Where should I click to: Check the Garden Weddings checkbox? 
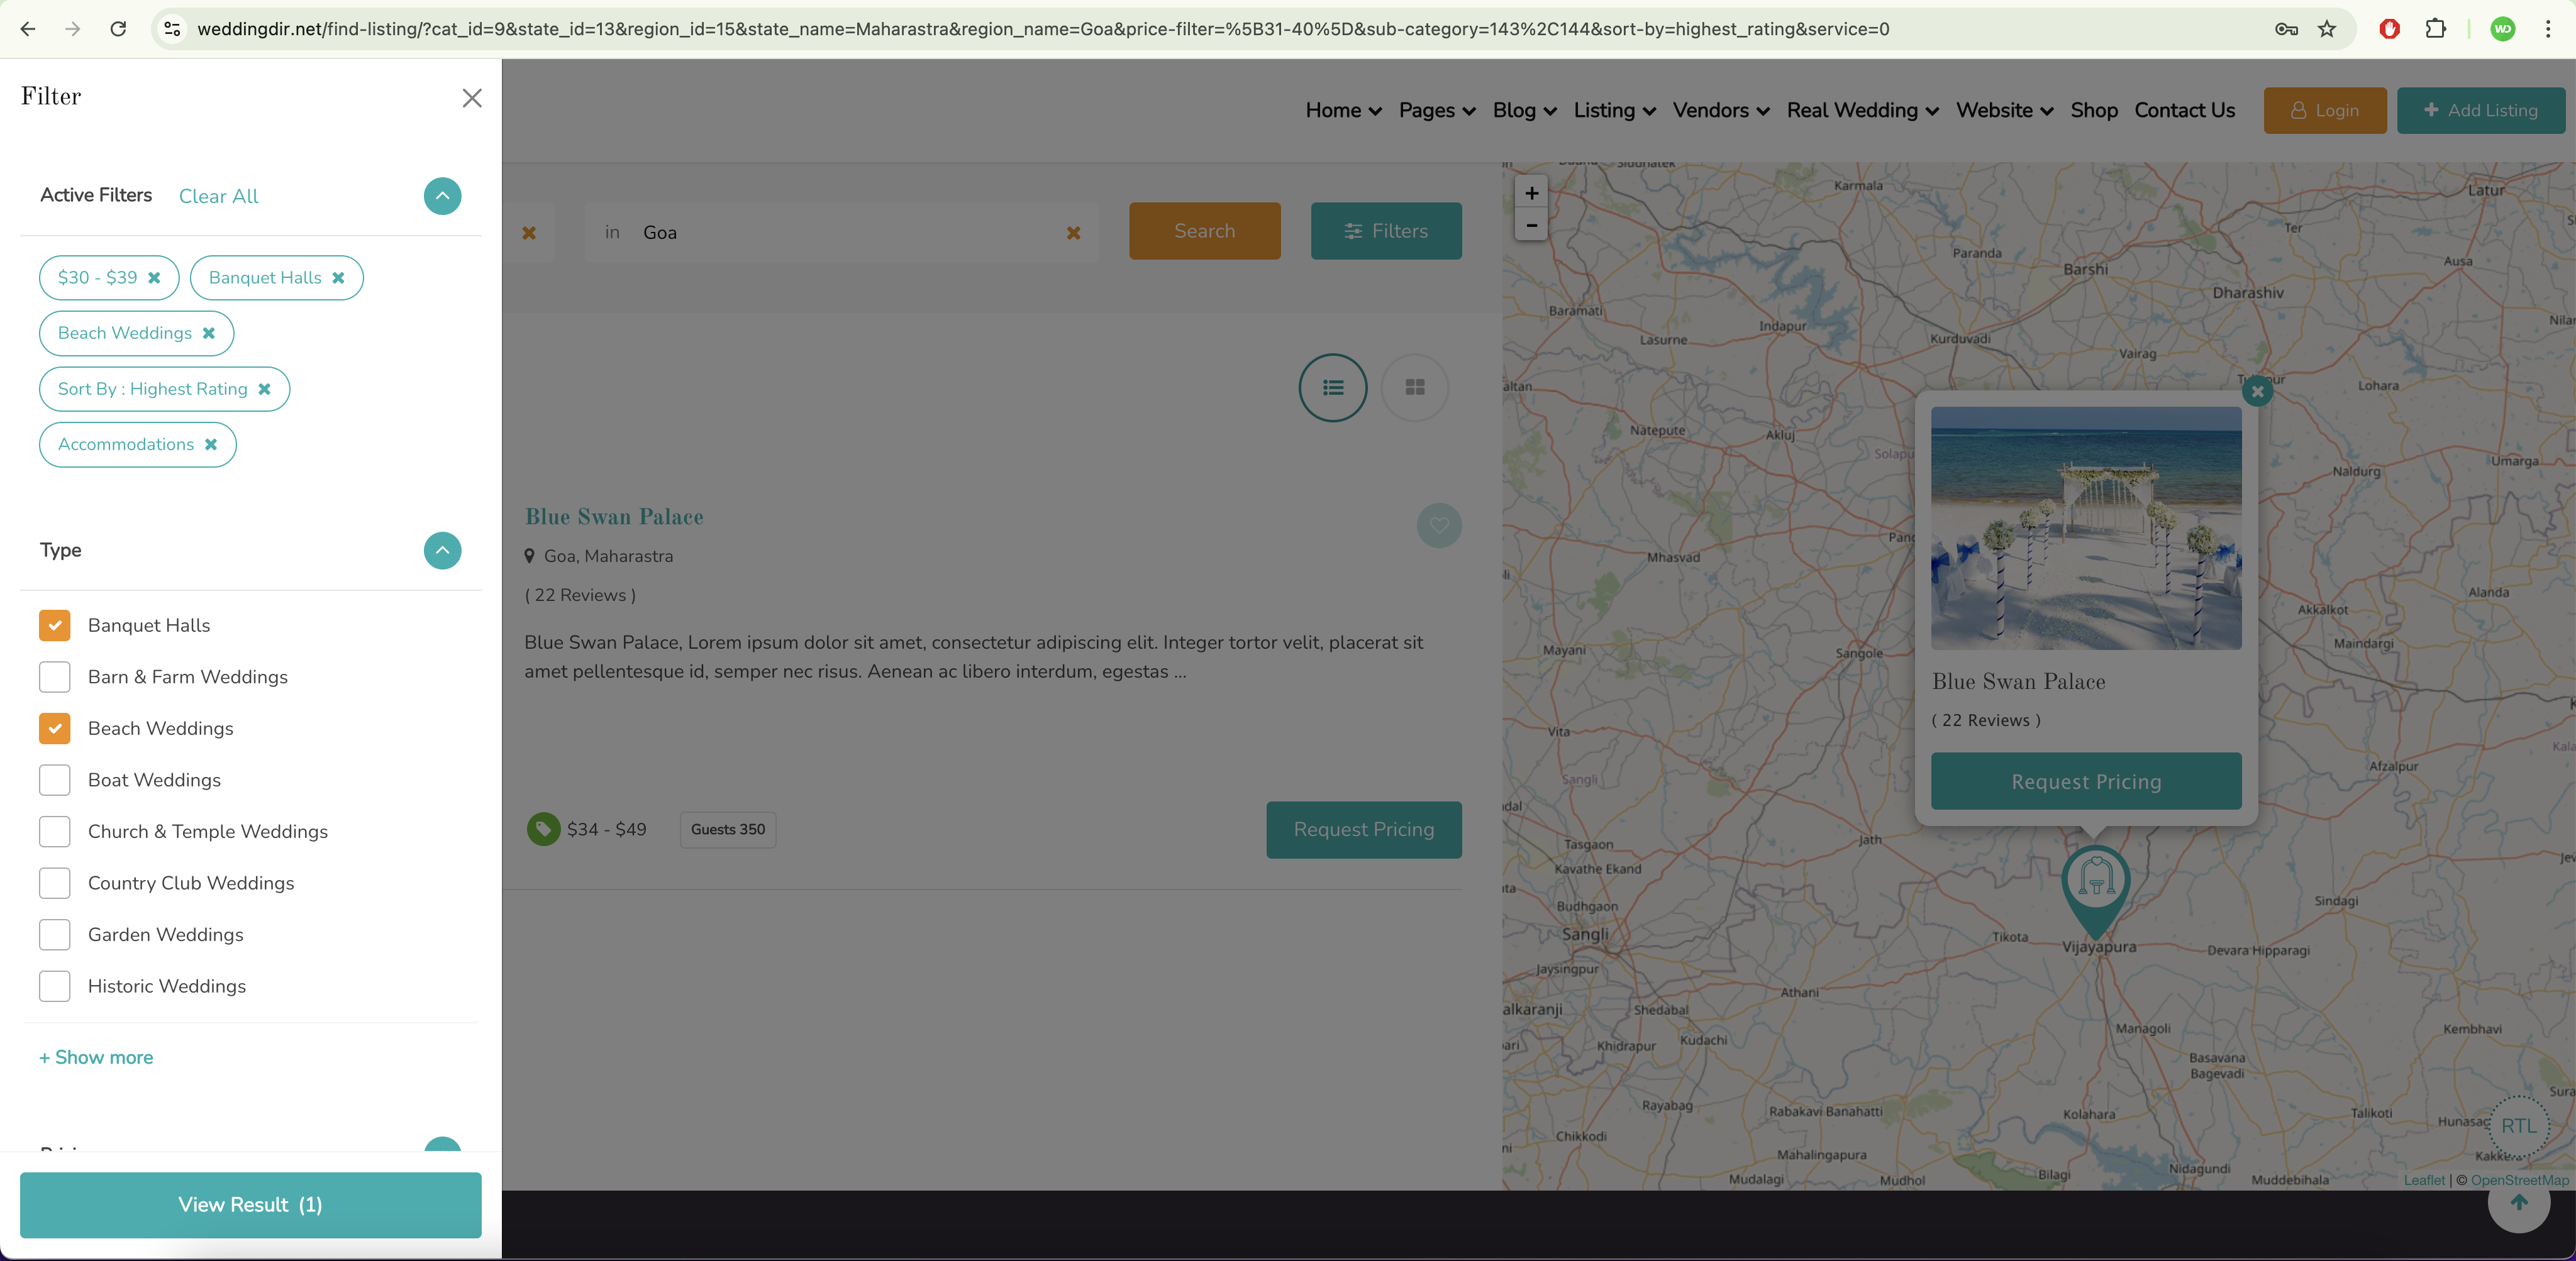click(x=55, y=934)
